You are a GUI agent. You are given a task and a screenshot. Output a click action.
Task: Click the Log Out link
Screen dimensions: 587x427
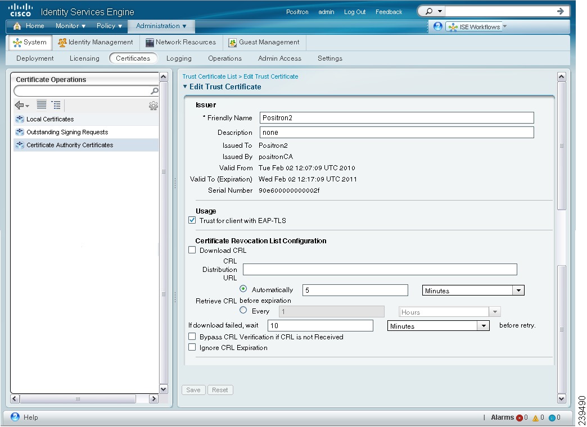[x=355, y=12]
